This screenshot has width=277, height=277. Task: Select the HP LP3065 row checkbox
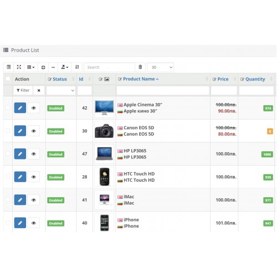click(x=8, y=153)
